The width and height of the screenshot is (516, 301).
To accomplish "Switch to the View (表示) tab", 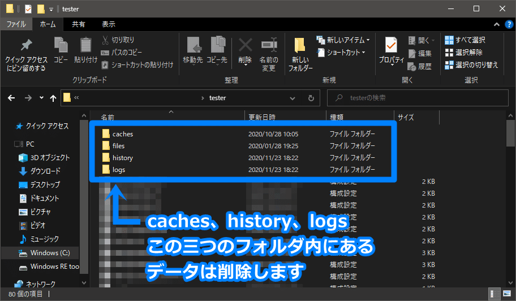I will [108, 24].
